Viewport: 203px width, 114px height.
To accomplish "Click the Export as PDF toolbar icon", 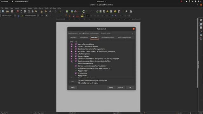I will click(x=18, y=11).
